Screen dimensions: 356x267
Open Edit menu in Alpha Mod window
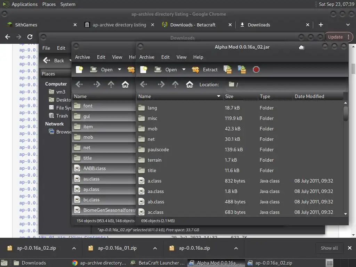point(165,57)
